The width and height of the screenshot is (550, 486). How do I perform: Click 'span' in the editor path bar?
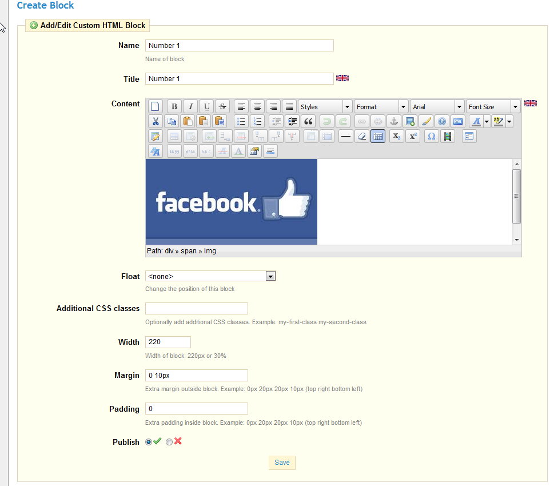pos(189,251)
